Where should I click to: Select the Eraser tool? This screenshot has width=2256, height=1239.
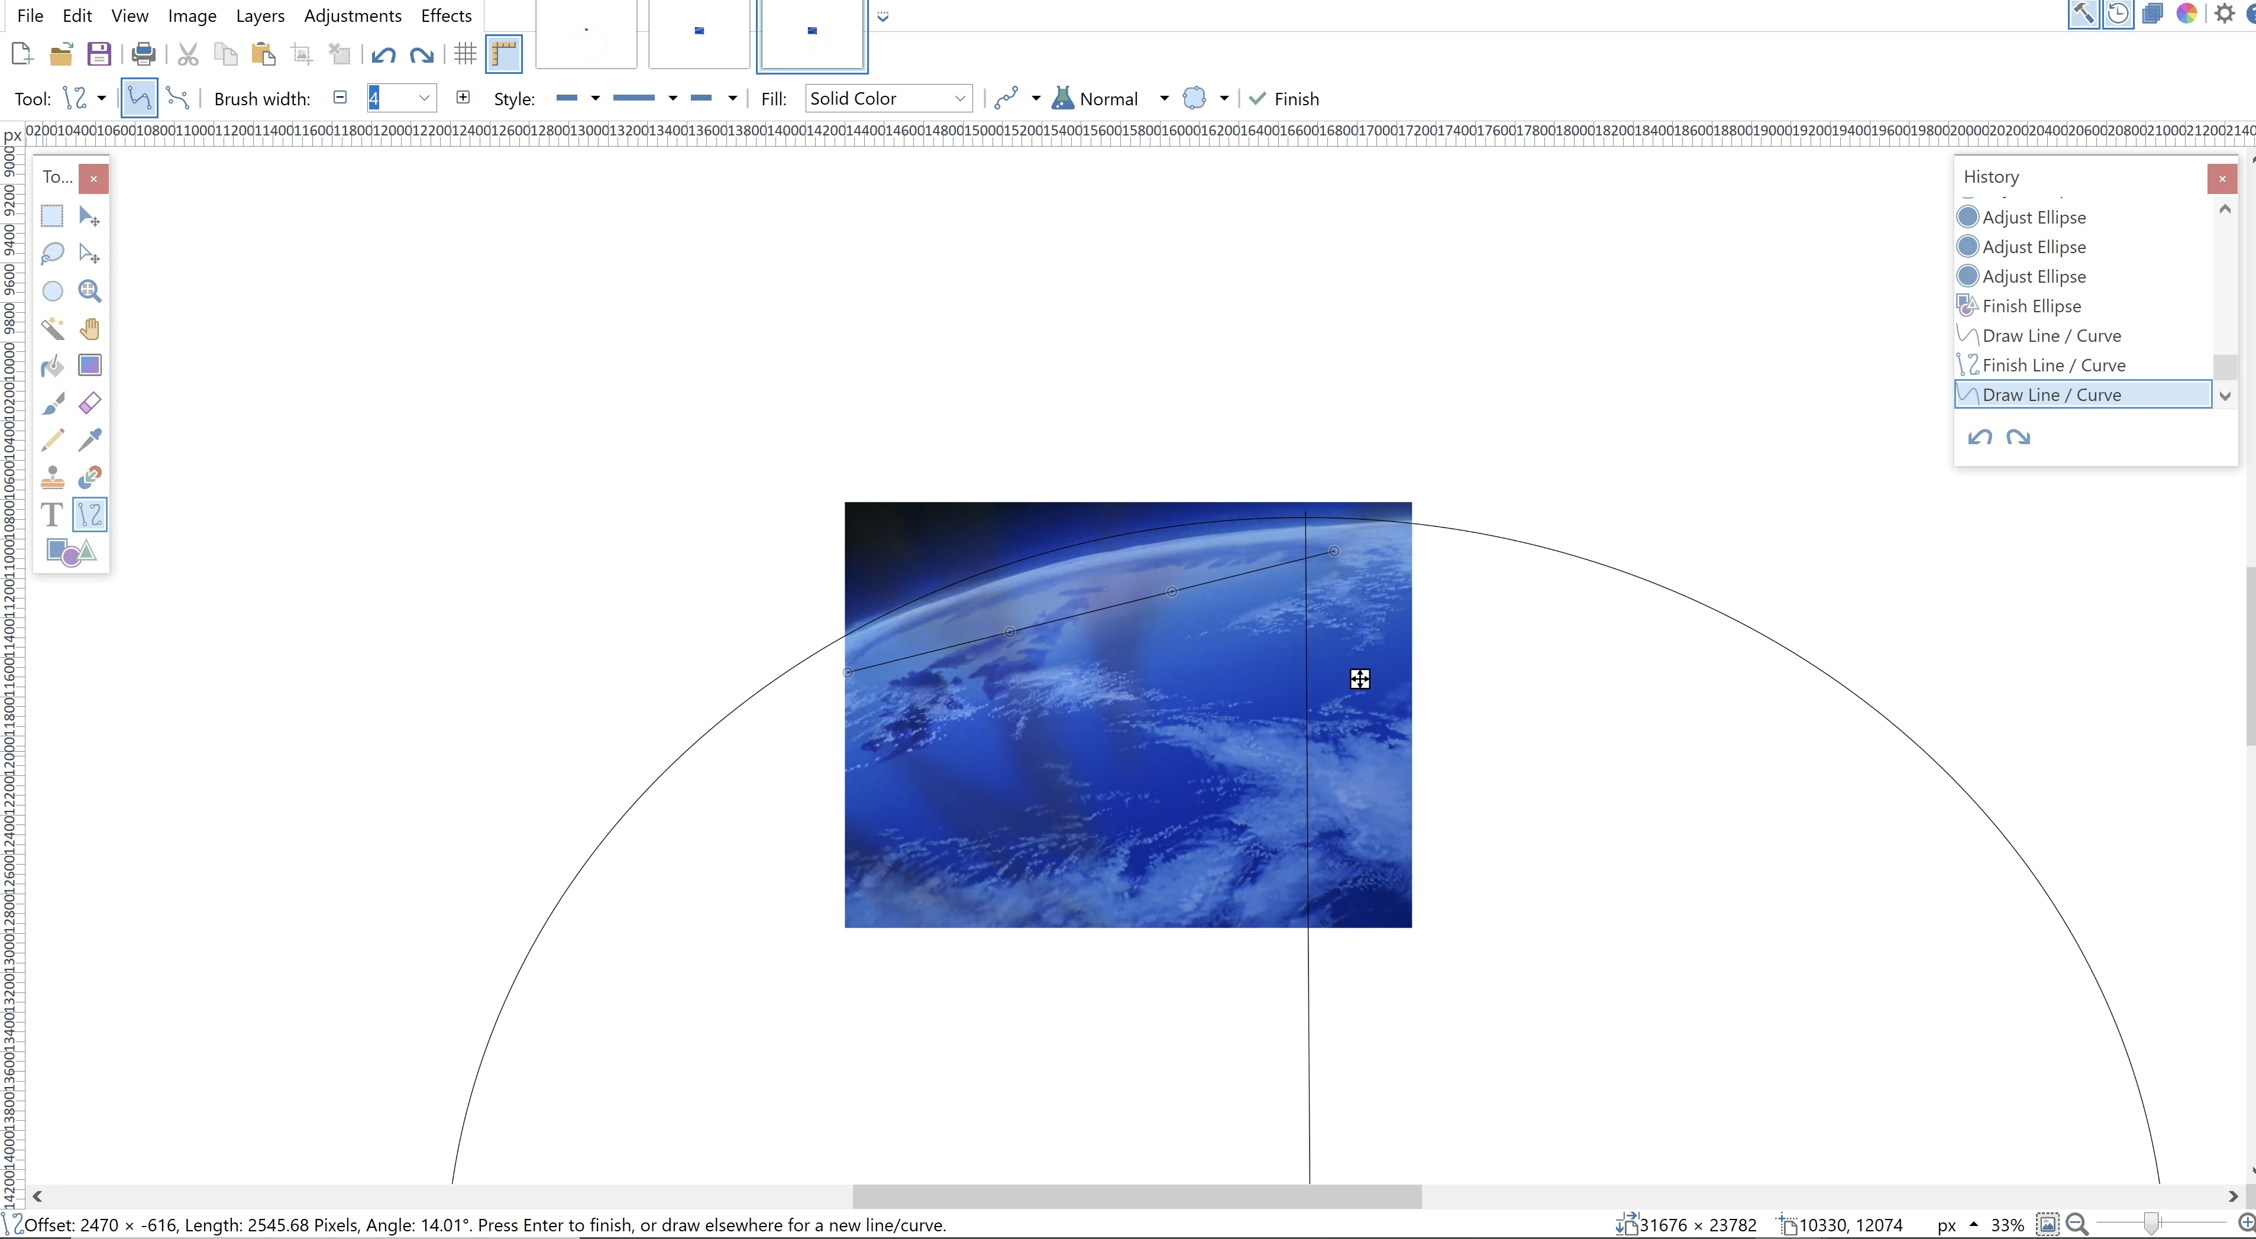89,403
